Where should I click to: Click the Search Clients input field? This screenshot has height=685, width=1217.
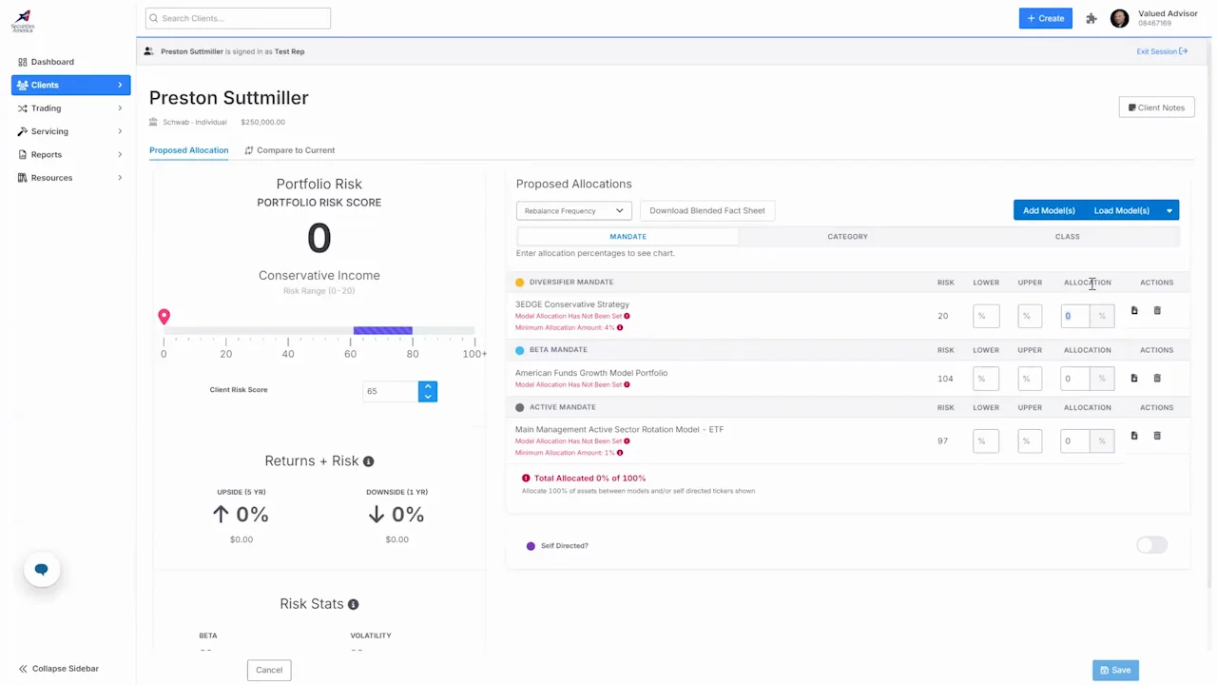tap(238, 18)
